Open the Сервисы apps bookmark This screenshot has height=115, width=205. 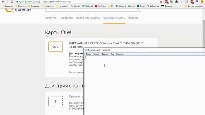7,6
